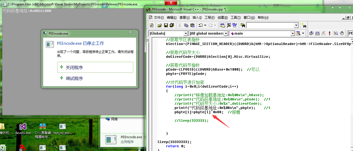Click the Find in Files binoculars icon
The width and height of the screenshot is (353, 151).
pos(243,25)
